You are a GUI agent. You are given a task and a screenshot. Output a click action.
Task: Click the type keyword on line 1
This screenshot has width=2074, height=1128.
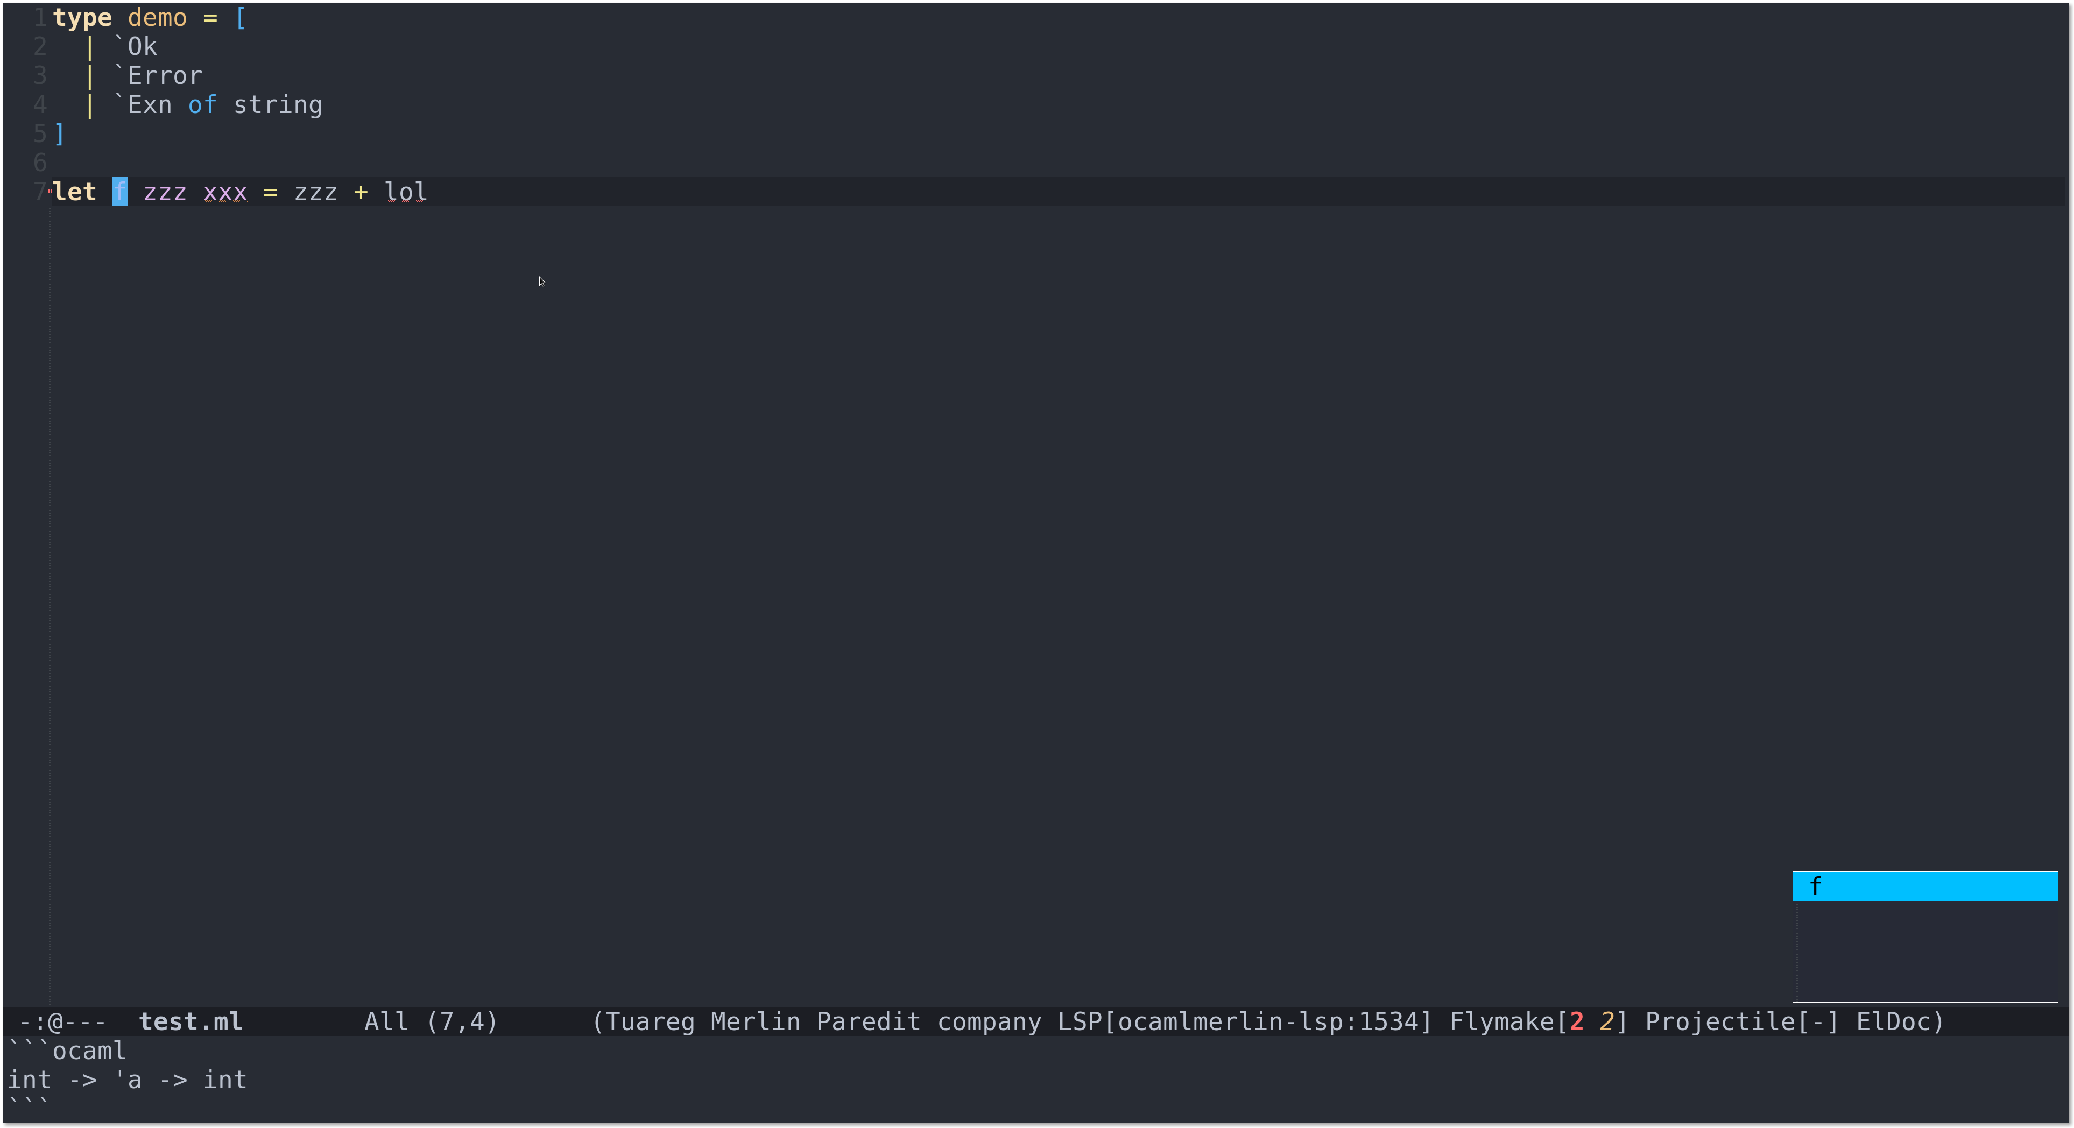coord(82,18)
